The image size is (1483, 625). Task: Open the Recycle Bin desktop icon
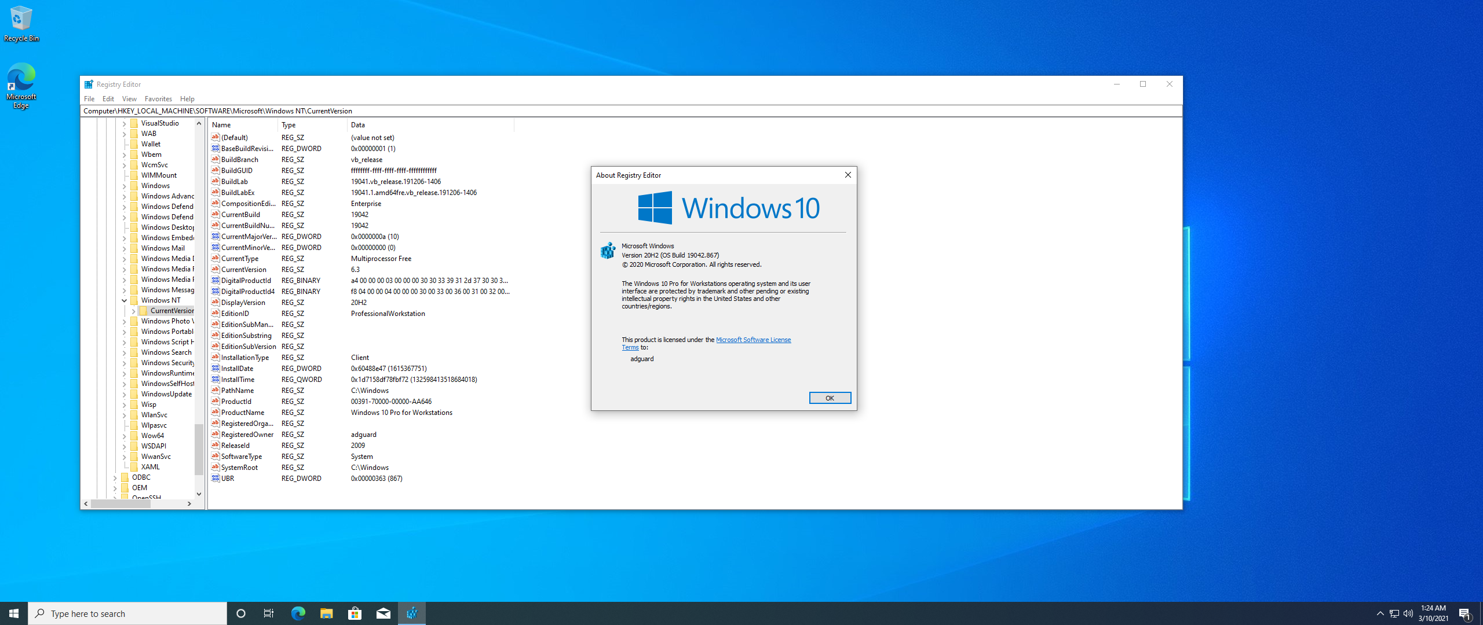point(21,23)
